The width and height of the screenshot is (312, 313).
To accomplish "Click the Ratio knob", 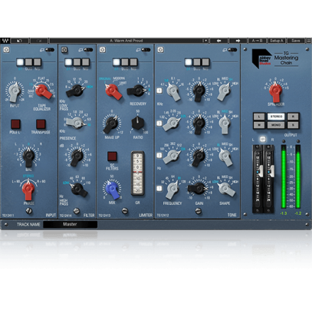I will click(138, 123).
